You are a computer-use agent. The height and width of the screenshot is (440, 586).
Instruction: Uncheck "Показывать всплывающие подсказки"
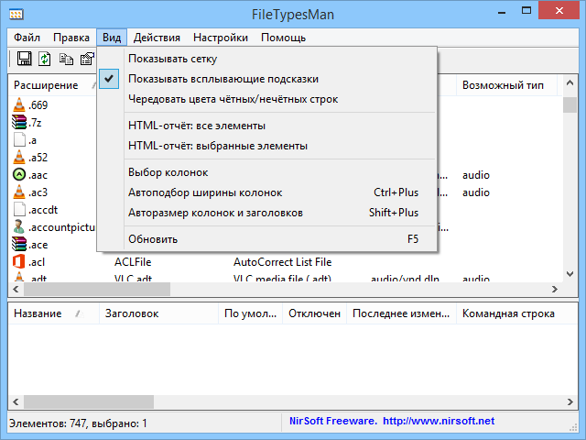tap(223, 79)
